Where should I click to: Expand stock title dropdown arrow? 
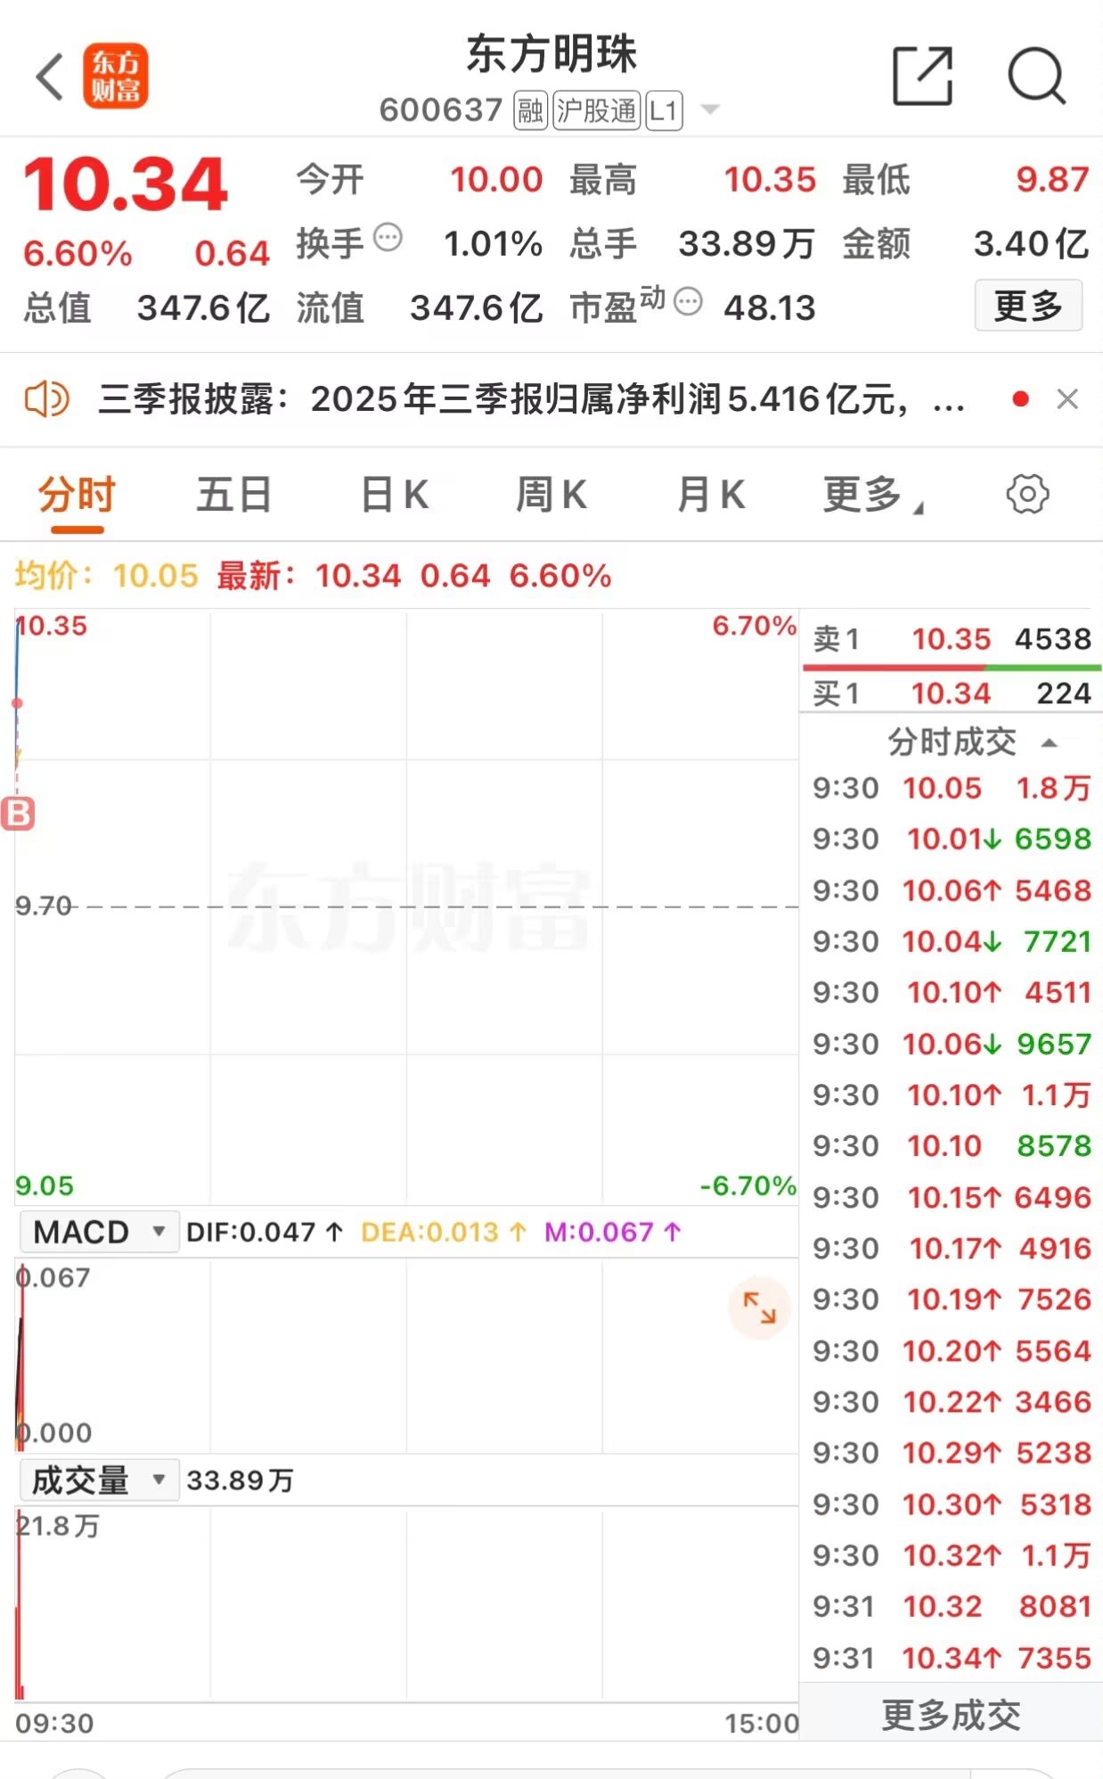tap(710, 110)
